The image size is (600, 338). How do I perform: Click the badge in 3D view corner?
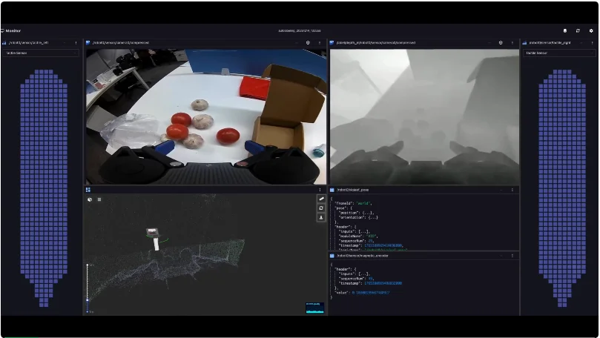tap(314, 306)
